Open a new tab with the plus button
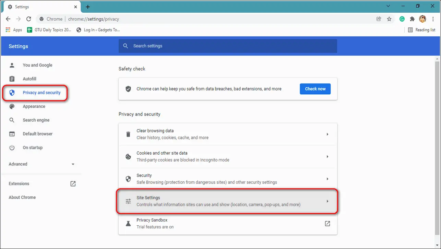The width and height of the screenshot is (441, 249). (x=88, y=7)
